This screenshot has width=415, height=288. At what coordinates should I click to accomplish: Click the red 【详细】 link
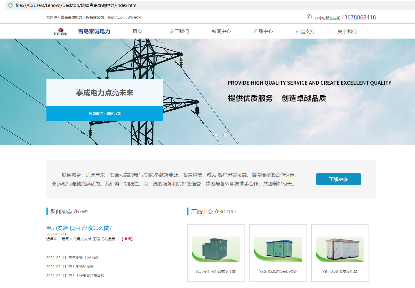[127, 239]
